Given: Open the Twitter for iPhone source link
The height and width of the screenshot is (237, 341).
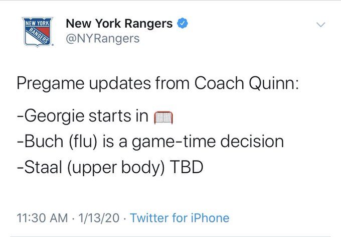Looking at the screenshot, I should 180,218.
